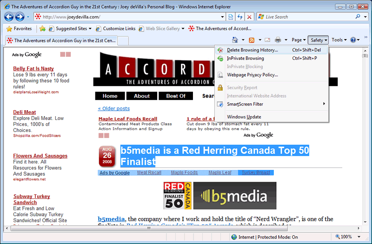Close the Safety menu via its button
The image size is (372, 244).
point(318,40)
